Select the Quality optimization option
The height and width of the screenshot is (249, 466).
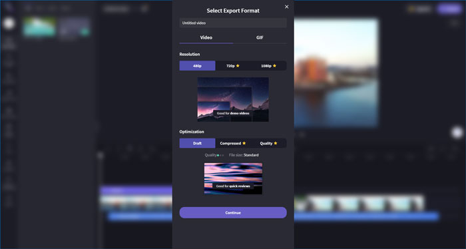269,143
